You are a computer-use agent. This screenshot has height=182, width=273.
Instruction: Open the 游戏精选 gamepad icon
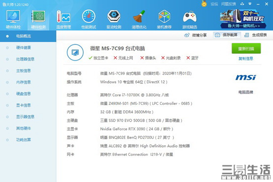pyautogui.click(x=189, y=19)
